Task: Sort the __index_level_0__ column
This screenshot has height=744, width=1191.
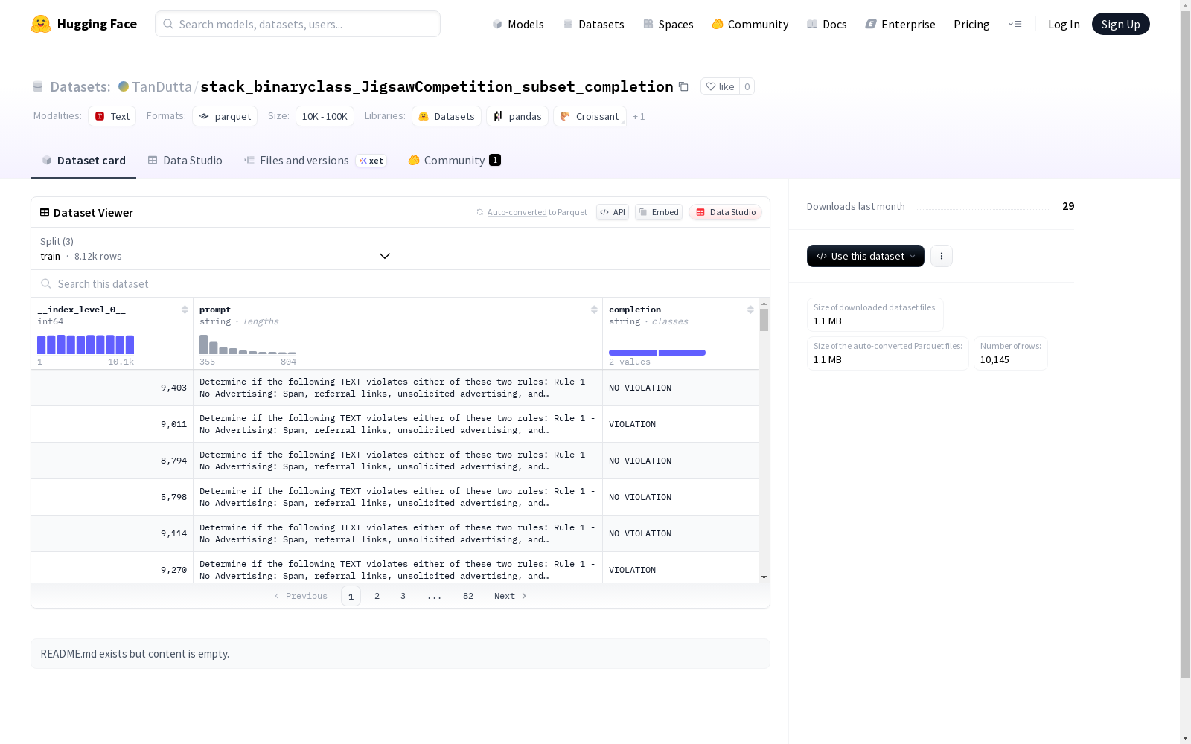Action: (185, 310)
